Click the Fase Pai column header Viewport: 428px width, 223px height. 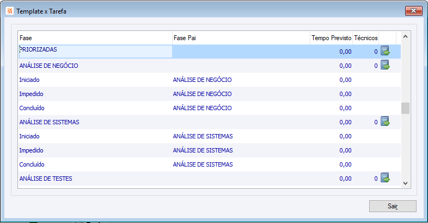coord(241,38)
